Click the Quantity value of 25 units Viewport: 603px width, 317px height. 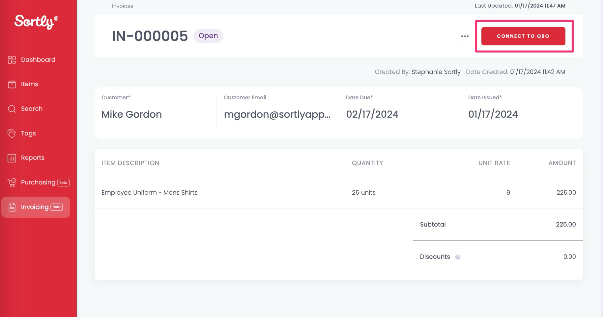(x=363, y=192)
